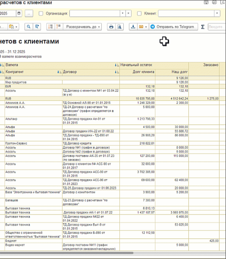
Task: Print the report with the printer icon
Action: point(111,27)
